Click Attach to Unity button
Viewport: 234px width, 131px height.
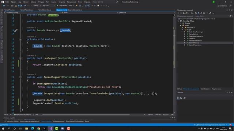tap(65, 6)
